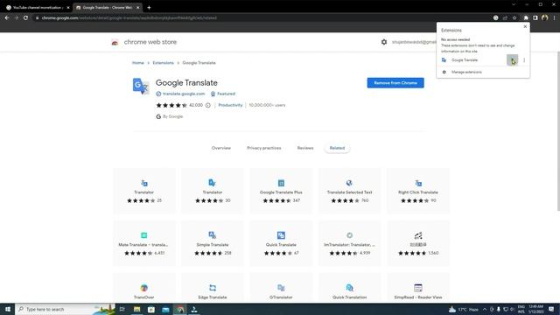Show rating info icon next to 42,030

click(208, 105)
